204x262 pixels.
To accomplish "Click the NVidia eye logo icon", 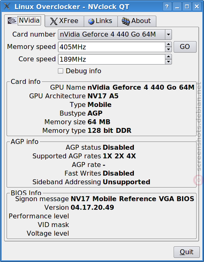I will tap(12, 21).
